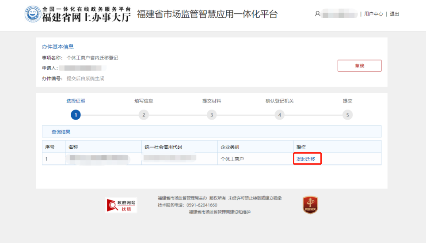Select step 2 circle 填写信息
Screen dimensions: 426x245
143,115
